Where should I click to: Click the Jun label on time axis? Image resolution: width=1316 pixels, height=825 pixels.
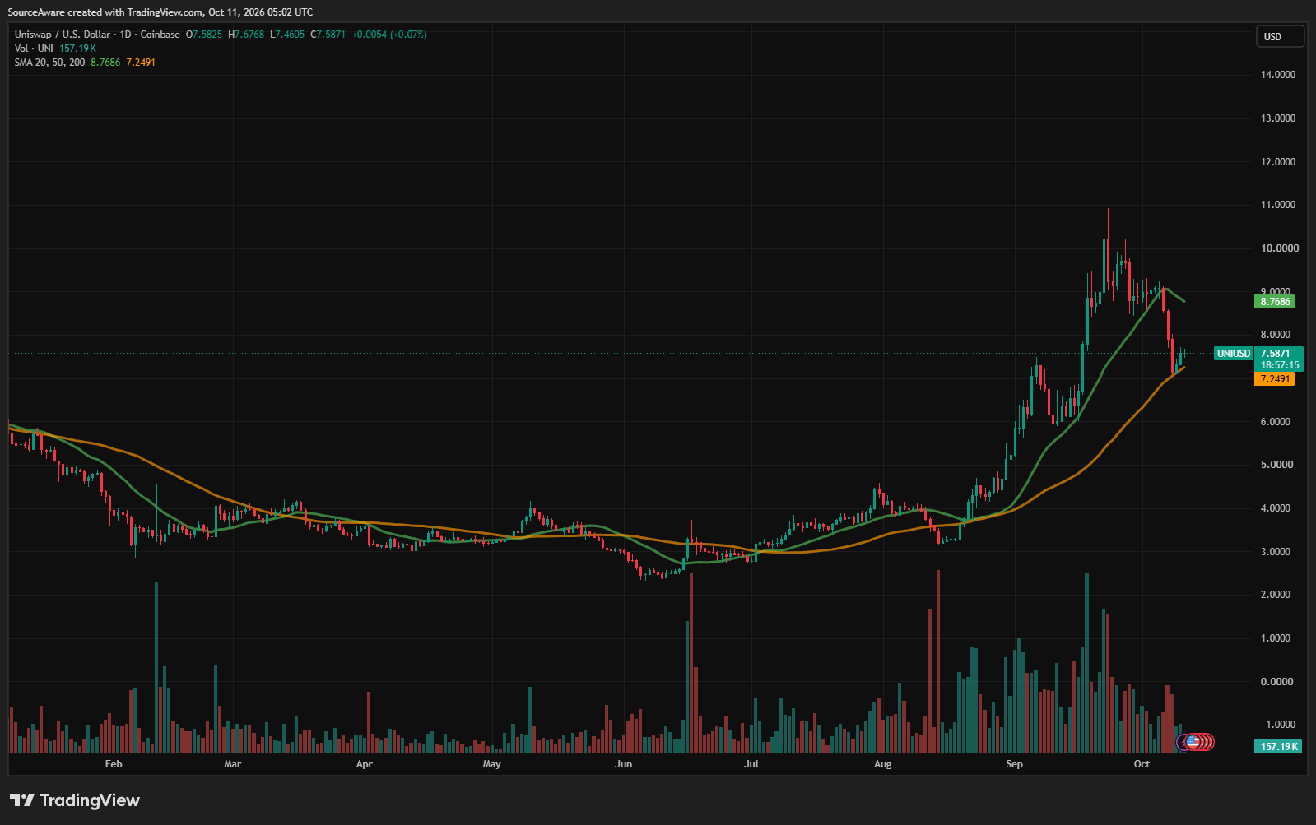(x=624, y=764)
